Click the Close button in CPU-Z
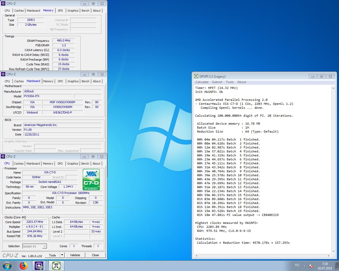The width and height of the screenshot is (339, 271). pos(95,255)
